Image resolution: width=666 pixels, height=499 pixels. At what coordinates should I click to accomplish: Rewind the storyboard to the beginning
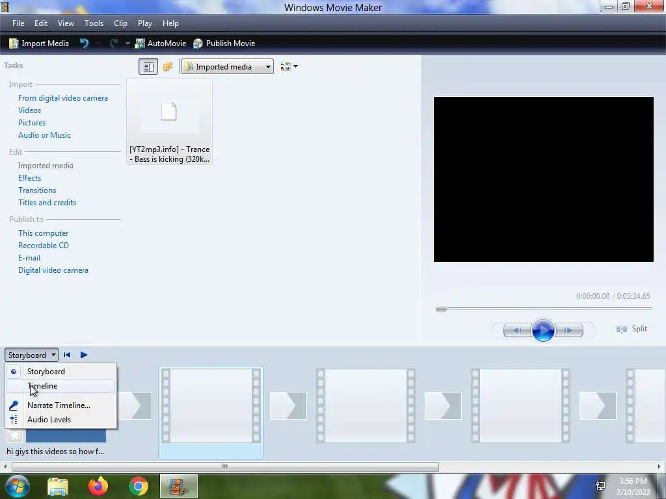[x=67, y=355]
